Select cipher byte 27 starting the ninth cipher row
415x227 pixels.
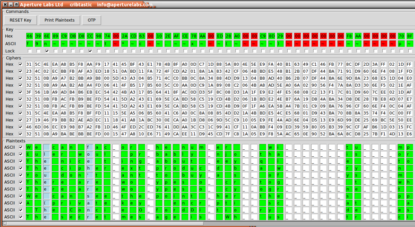coord(29,120)
